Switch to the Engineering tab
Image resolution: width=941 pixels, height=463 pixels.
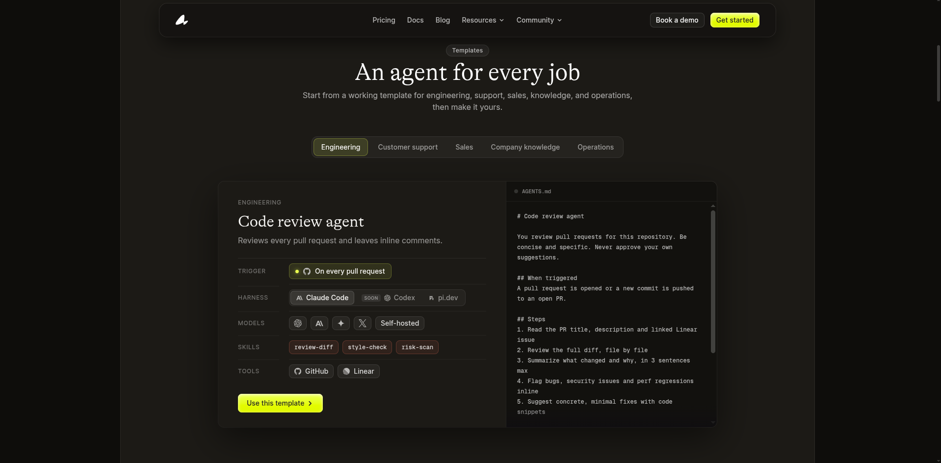(x=340, y=147)
